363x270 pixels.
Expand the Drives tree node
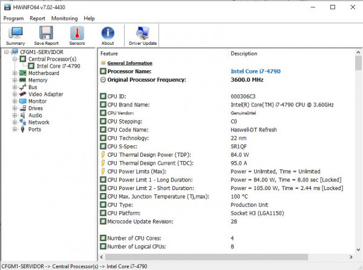(x=15, y=108)
